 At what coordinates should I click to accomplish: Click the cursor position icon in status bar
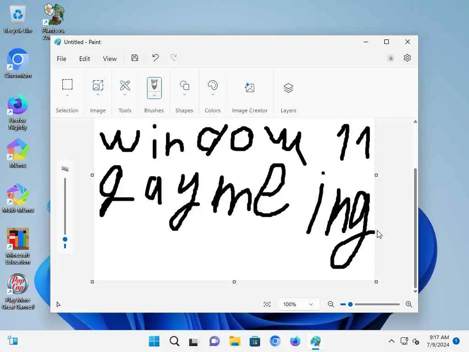tap(59, 304)
